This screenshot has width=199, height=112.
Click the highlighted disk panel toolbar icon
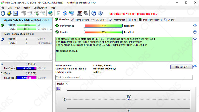(x=16, y=13)
